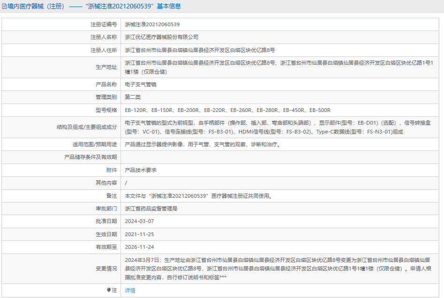444x298 pixels.
Task: Click the lightbulb icon next to 注
Action: click(x=109, y=290)
